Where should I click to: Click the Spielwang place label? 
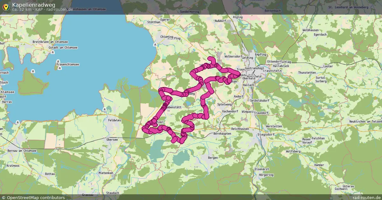224,104
